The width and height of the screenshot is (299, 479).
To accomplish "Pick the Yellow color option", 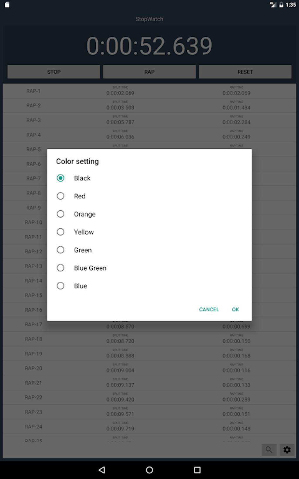I will 61,232.
